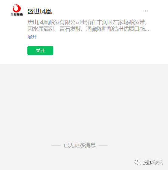The image size is (168, 170).
Task: Click the 关注 green follow button
Action: click(x=40, y=51)
